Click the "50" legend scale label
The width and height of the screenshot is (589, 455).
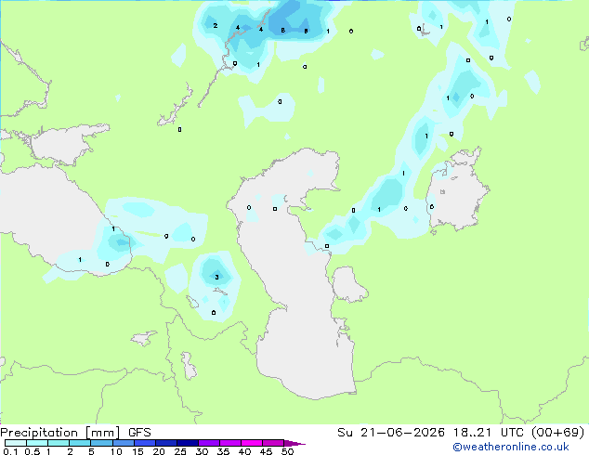click(288, 451)
